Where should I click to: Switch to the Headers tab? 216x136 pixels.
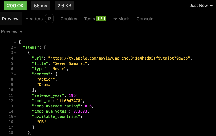(34, 19)
